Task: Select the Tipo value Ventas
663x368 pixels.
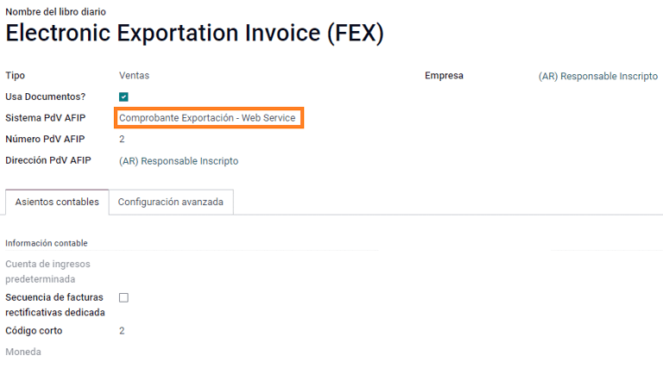Action: point(134,76)
